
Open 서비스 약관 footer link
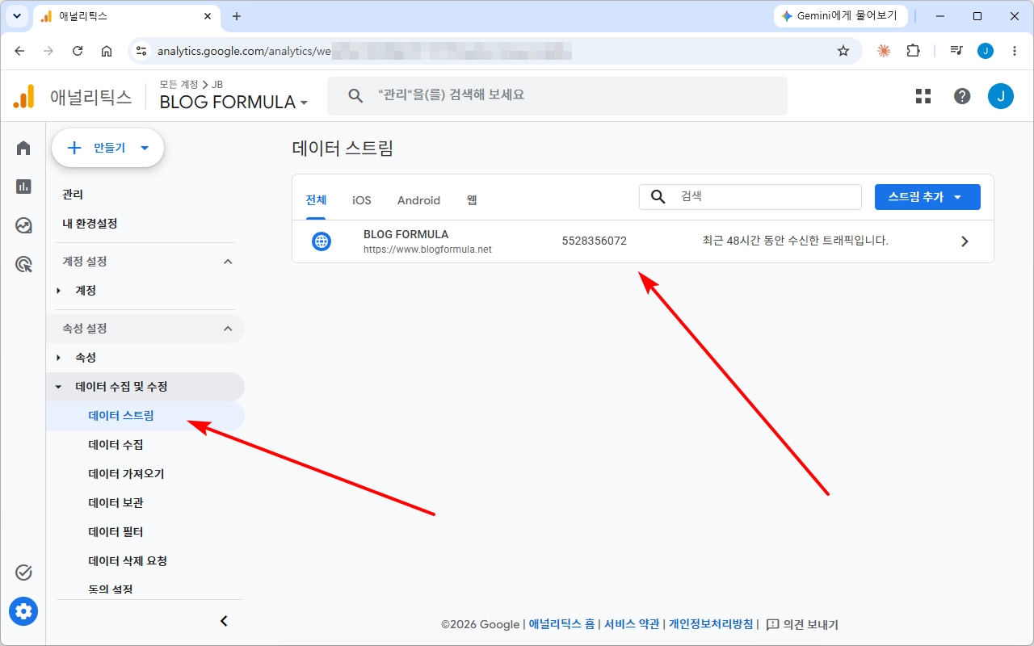(x=632, y=624)
